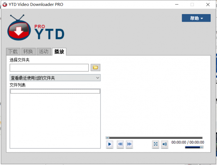Viewport: 217px width, 165px height.
Task: Click the video seek bar
Action: [154, 137]
